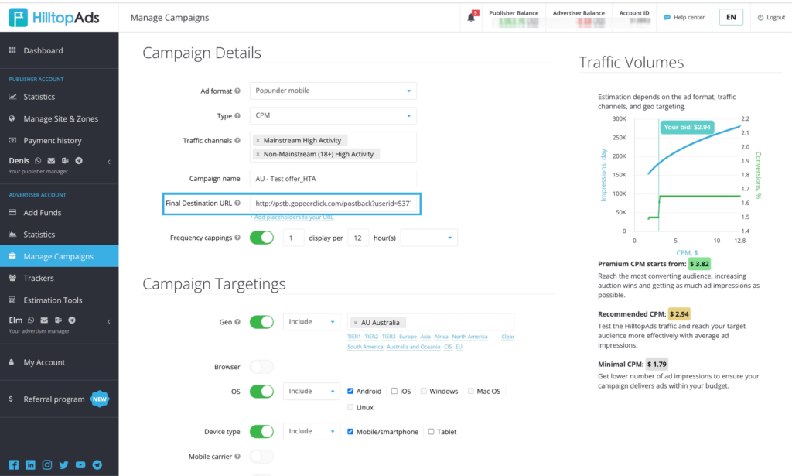Open the Geo Include dropdown
The width and height of the screenshot is (792, 476).
[311, 322]
